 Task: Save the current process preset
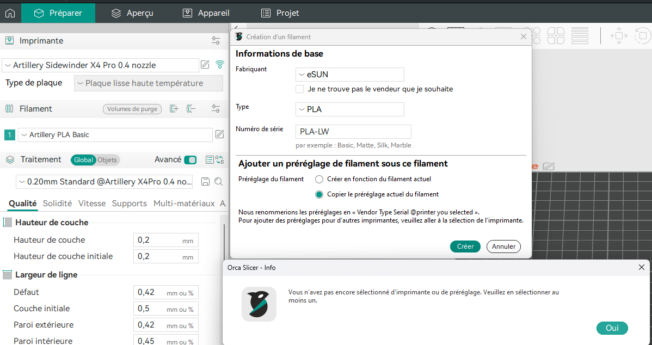(205, 182)
